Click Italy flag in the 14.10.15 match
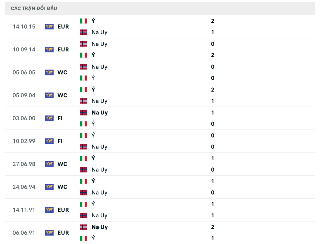Viewport: 320px width, 244px height. point(83,21)
